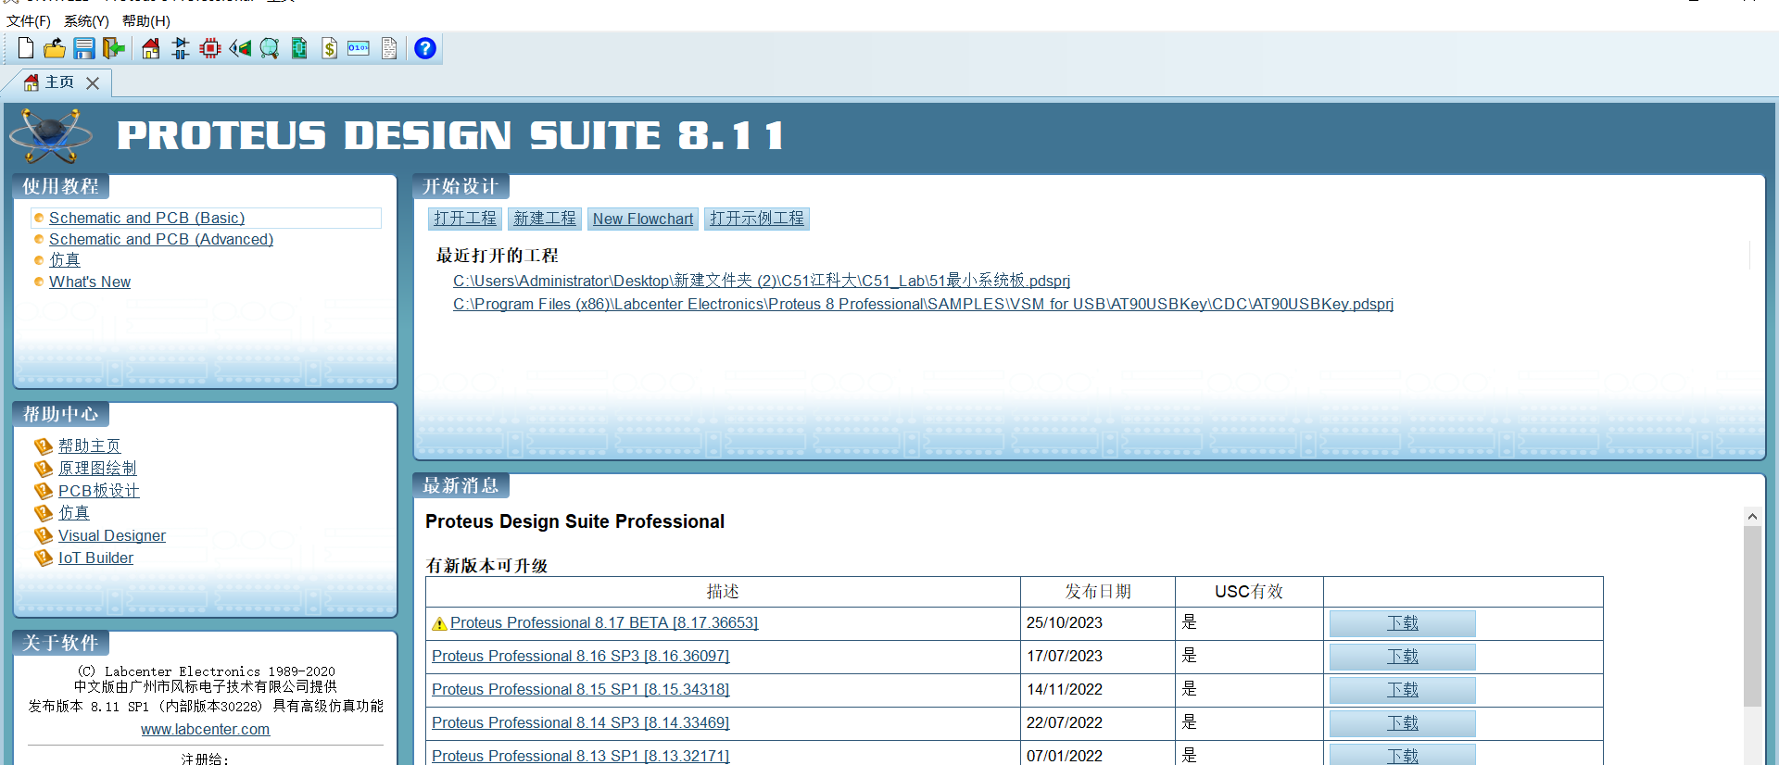Close the 主页 tab

pyautogui.click(x=93, y=83)
